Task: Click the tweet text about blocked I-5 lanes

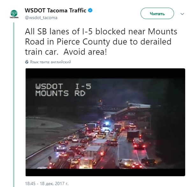Action: tap(101, 42)
